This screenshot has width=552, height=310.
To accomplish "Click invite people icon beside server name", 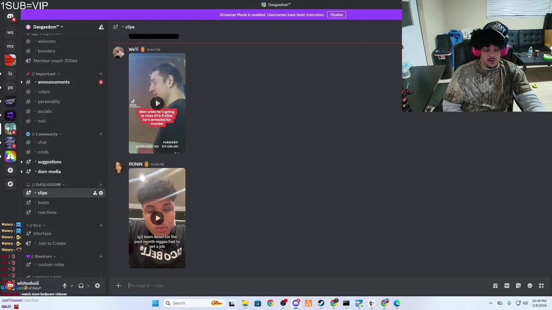I will click(101, 27).
